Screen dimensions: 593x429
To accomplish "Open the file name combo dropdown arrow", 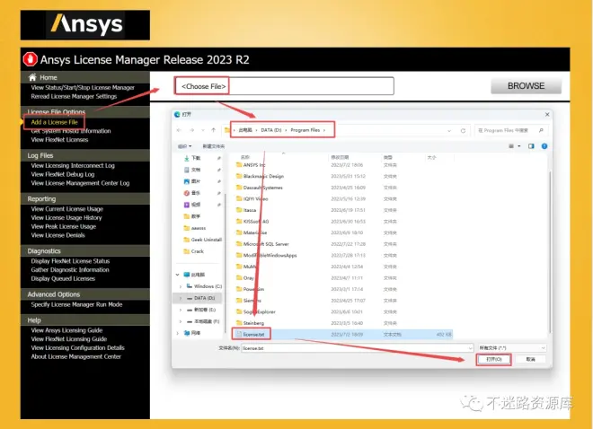I will [471, 348].
